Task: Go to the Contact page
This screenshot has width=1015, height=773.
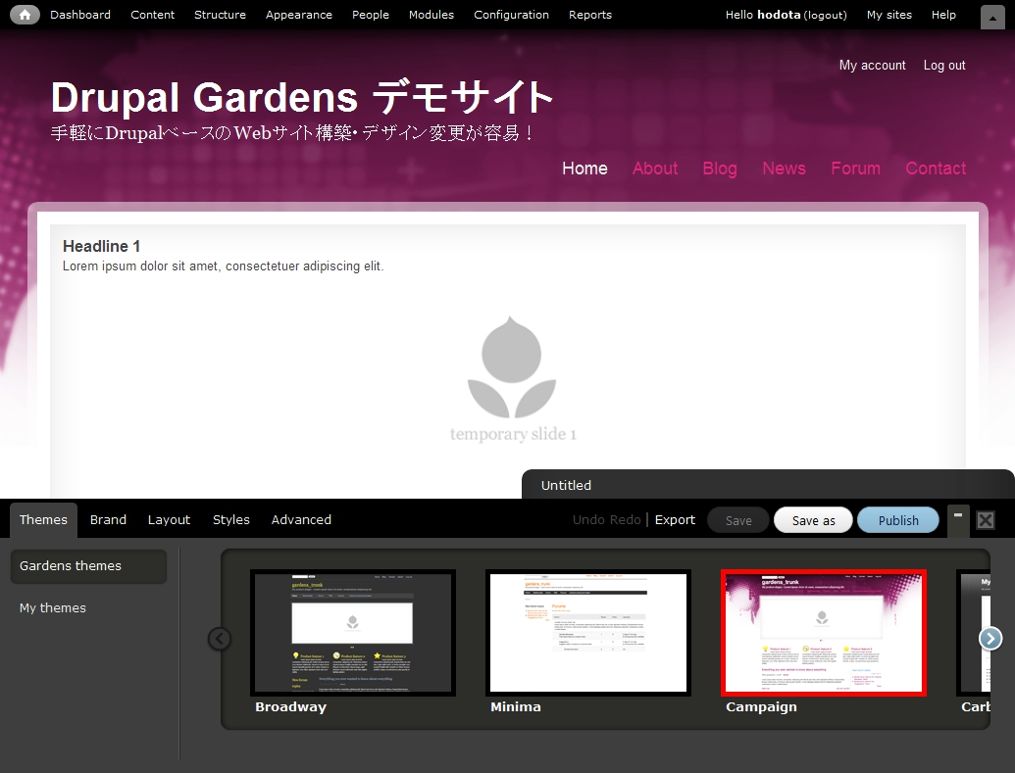Action: click(x=936, y=169)
